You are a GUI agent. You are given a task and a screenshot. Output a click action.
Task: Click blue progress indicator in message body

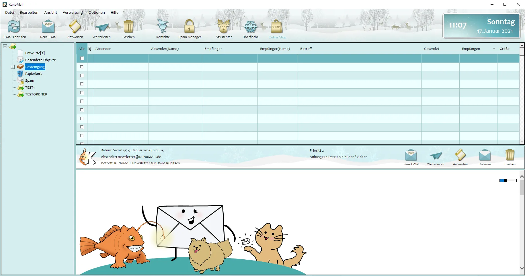[x=508, y=180]
